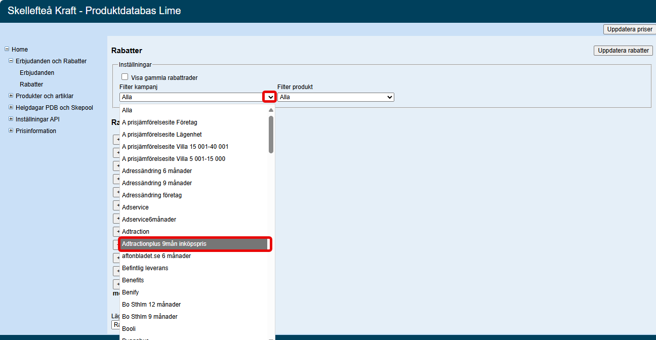Open the Filter kampanj dropdown arrow
This screenshot has width=656, height=340.
pyautogui.click(x=270, y=97)
